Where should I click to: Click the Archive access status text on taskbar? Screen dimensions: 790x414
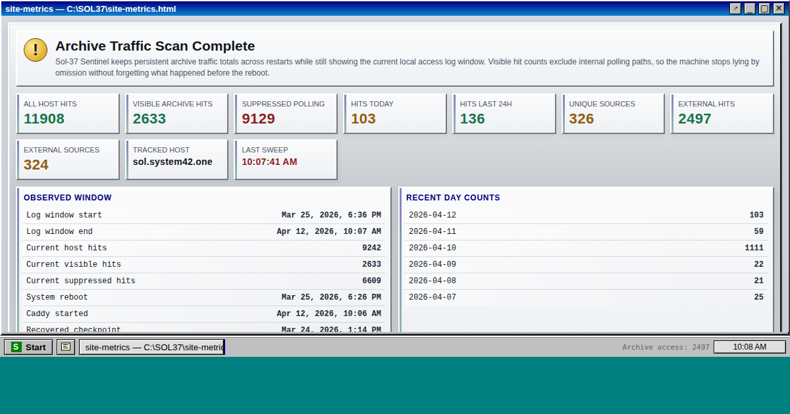tap(666, 347)
